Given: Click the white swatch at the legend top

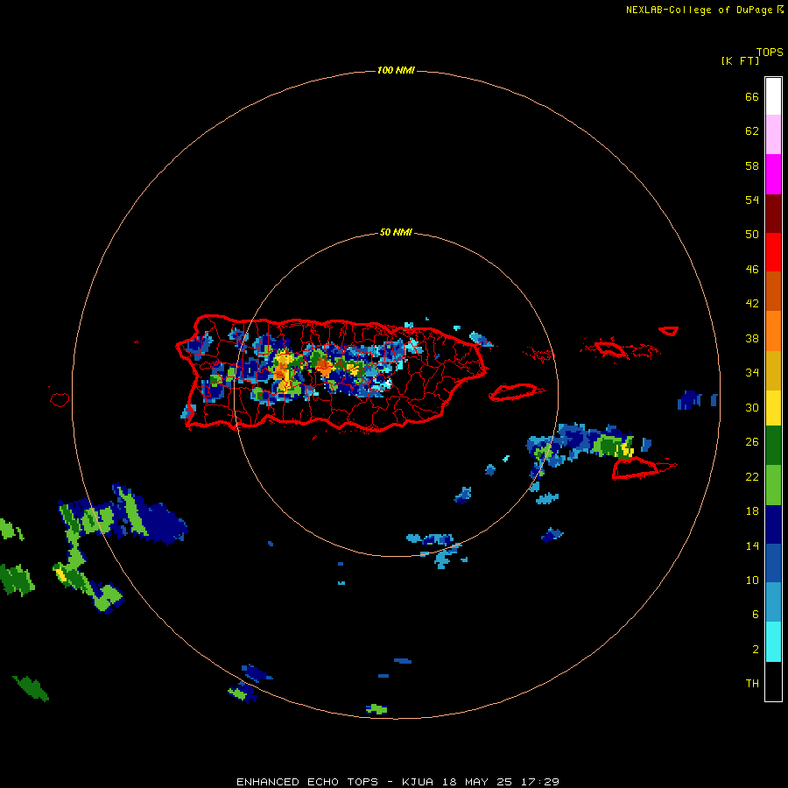Looking at the screenshot, I should [773, 96].
